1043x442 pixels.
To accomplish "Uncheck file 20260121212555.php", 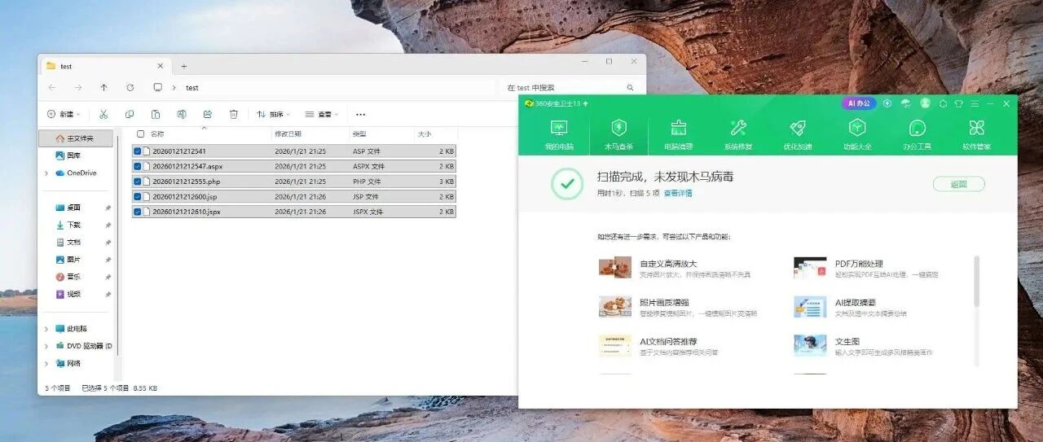I will point(137,182).
